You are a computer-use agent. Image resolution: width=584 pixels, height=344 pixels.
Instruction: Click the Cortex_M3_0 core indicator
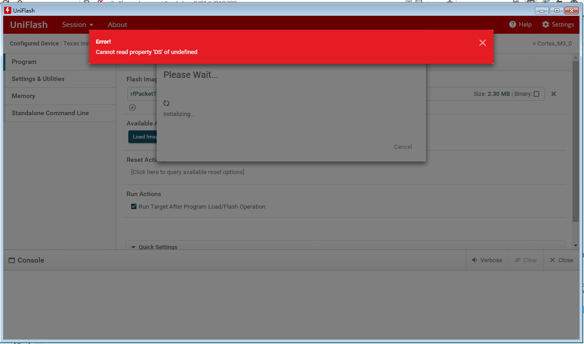point(553,44)
